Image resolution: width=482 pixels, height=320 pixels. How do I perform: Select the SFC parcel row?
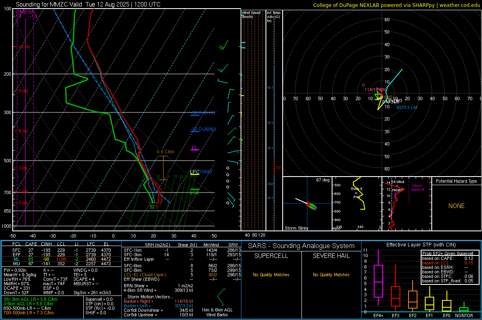(x=61, y=250)
